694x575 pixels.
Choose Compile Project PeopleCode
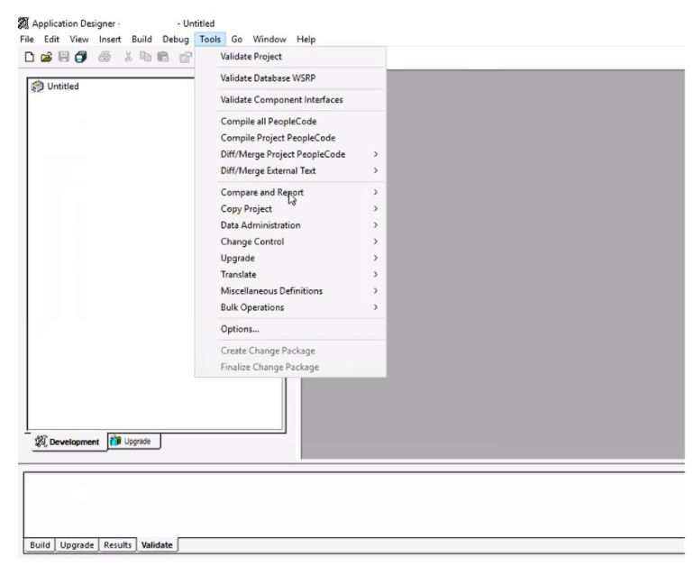(290, 138)
